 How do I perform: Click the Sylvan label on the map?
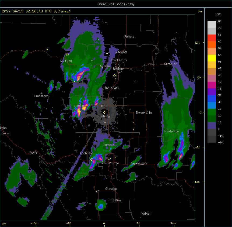click(x=105, y=66)
